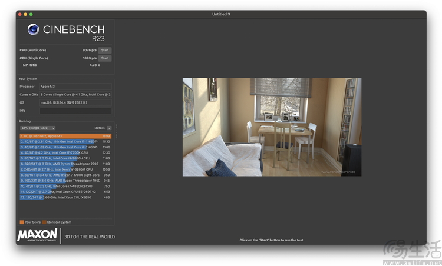Click the Identical System legend swatch
Image resolution: width=442 pixels, height=266 pixels.
click(x=44, y=222)
